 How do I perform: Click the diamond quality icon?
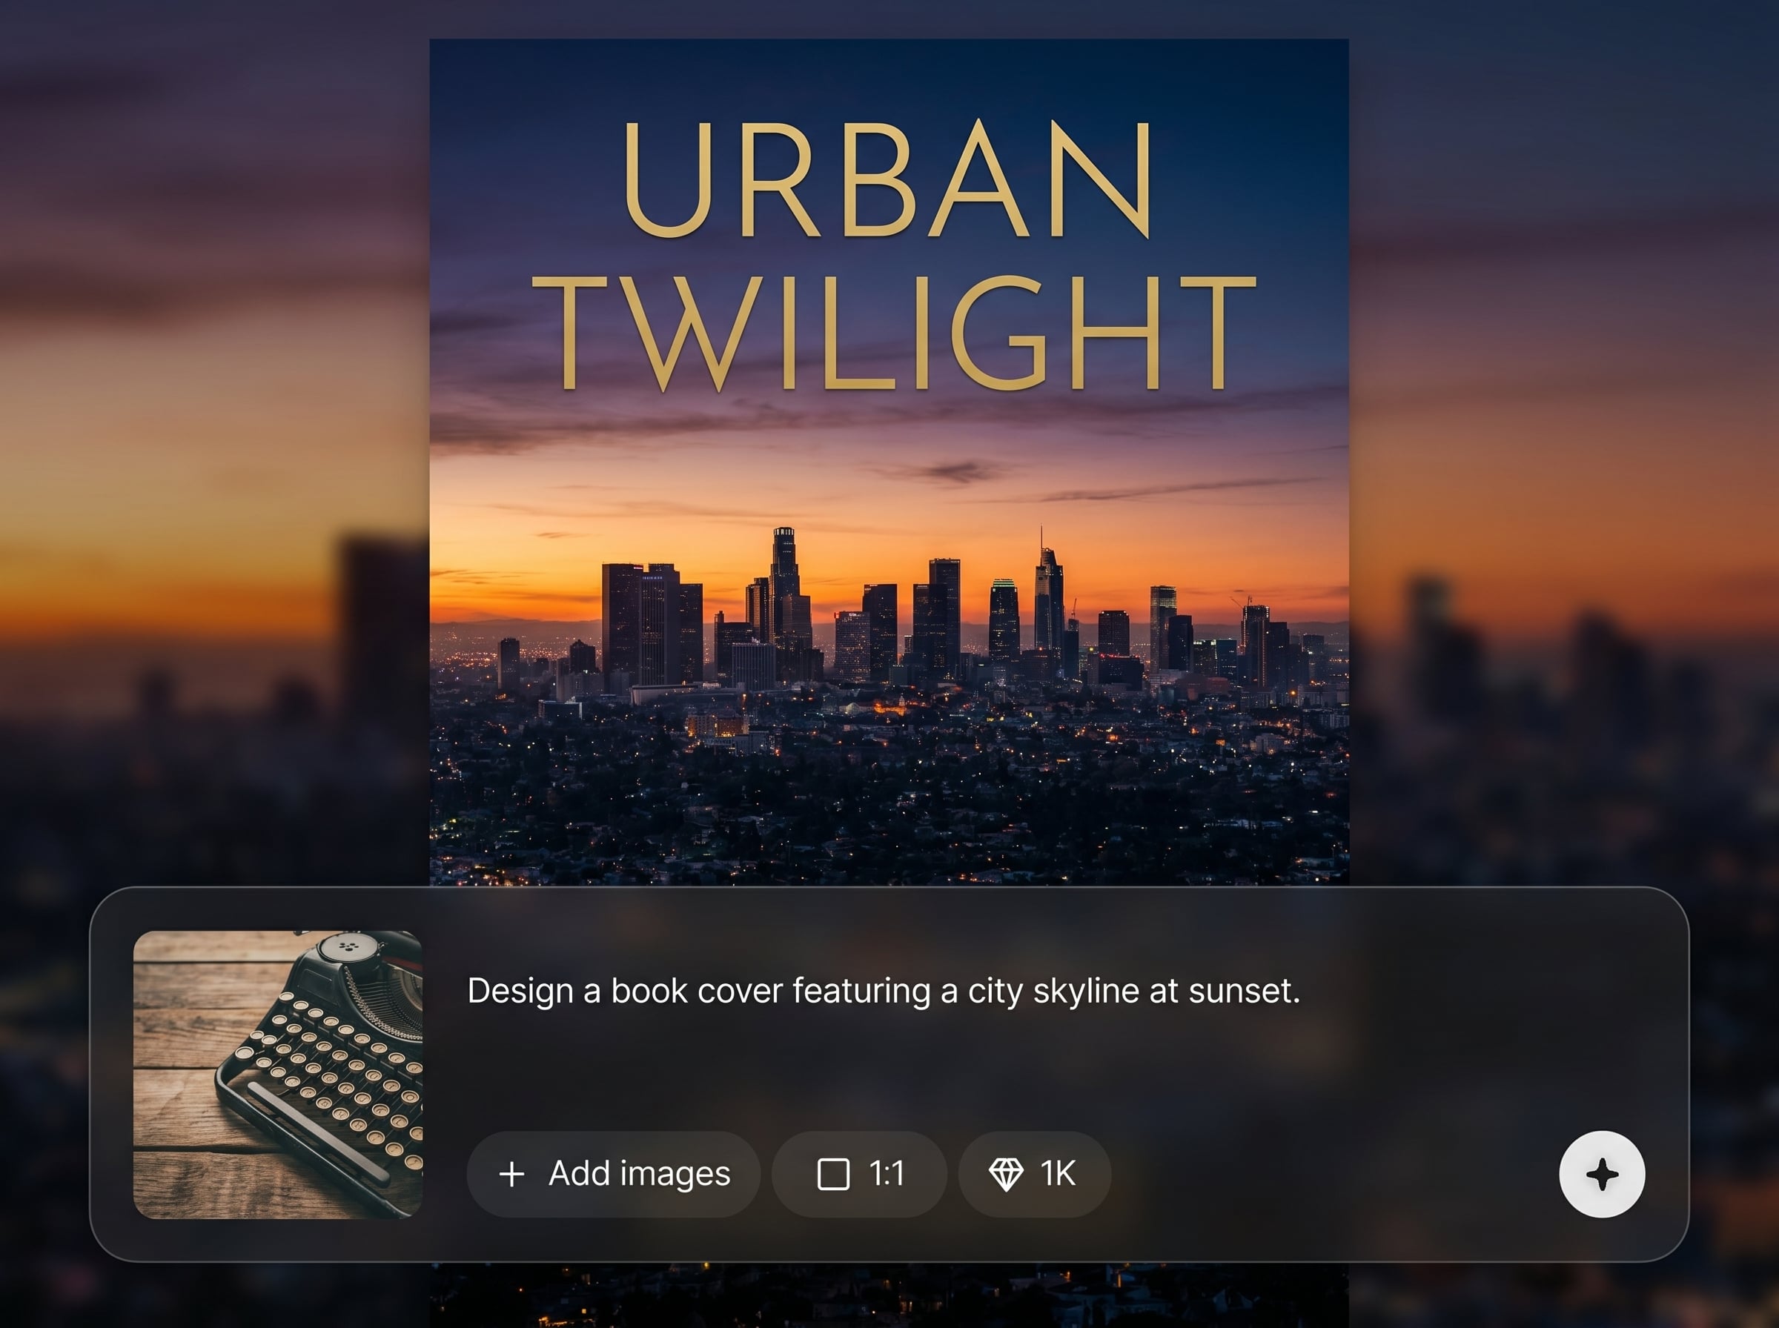pyautogui.click(x=1005, y=1174)
